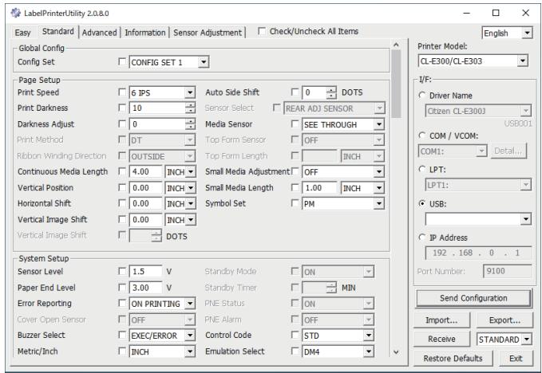Select the USB radio button
The height and width of the screenshot is (373, 542).
[x=421, y=203]
